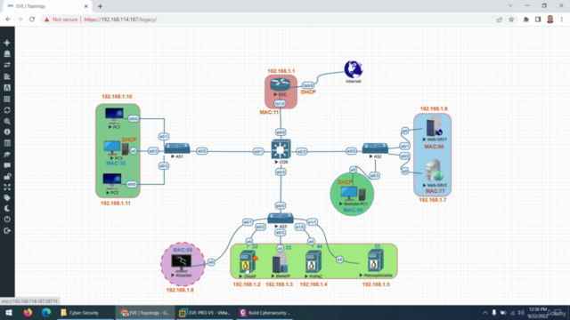The image size is (570, 320).
Task: Select the Web-SRV1 server node
Action: [434, 126]
